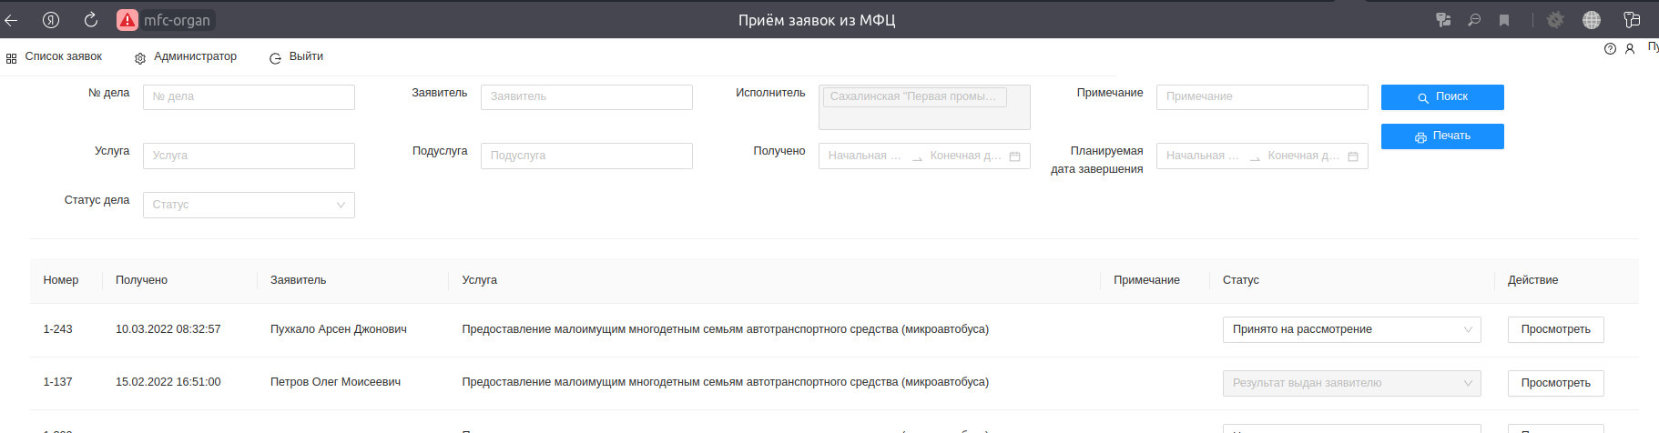Open the Yandex home icon
Image resolution: width=1659 pixels, height=433 pixels.
pos(51,20)
